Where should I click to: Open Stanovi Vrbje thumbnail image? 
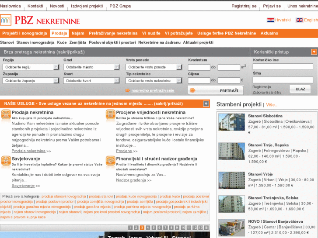pyautogui.click(x=231, y=180)
